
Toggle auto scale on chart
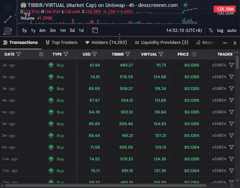232,30
